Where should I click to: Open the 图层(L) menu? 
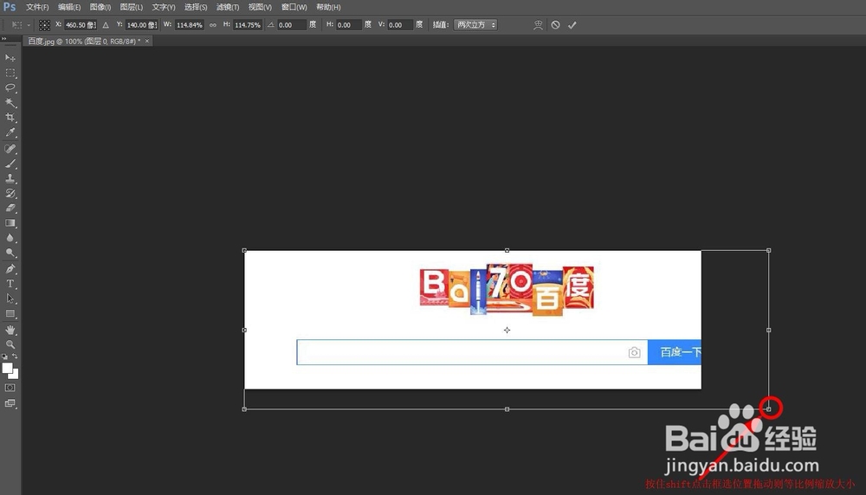point(132,7)
